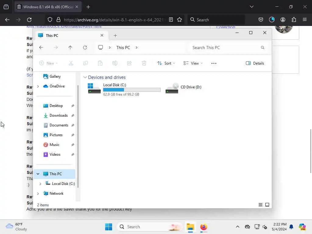Click the magnifier icon in Search This PC
This screenshot has height=234, width=312.
point(262,48)
